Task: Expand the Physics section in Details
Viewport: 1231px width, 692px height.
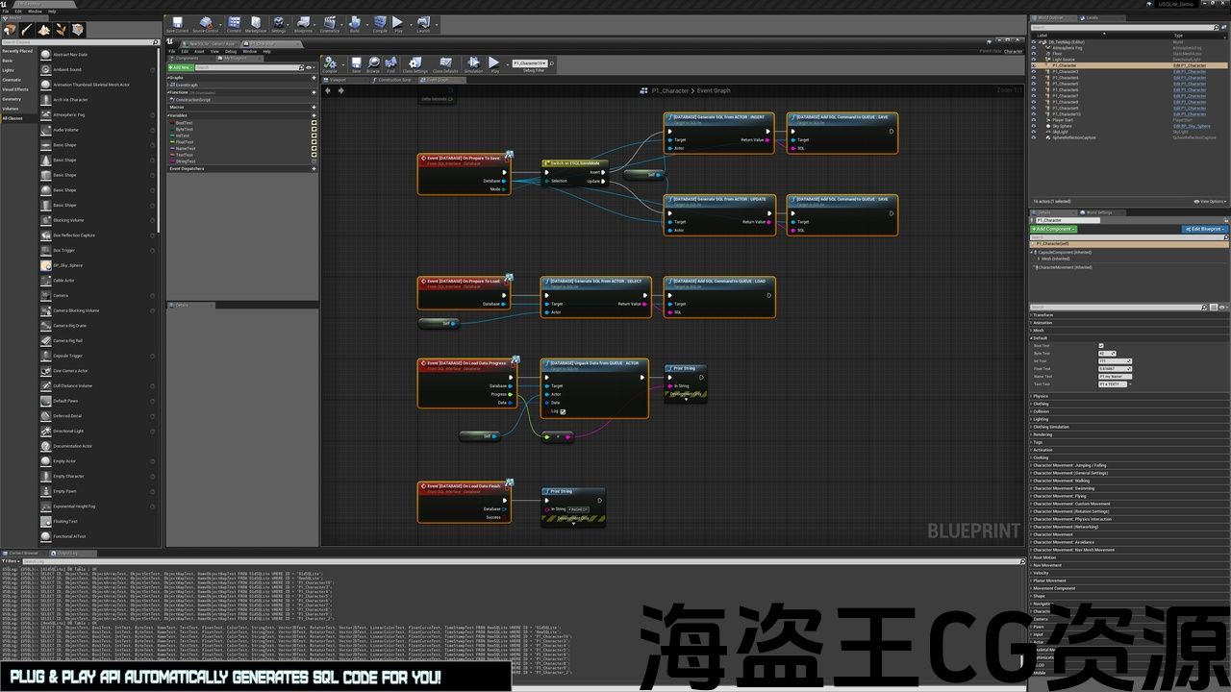Action: click(x=1041, y=396)
